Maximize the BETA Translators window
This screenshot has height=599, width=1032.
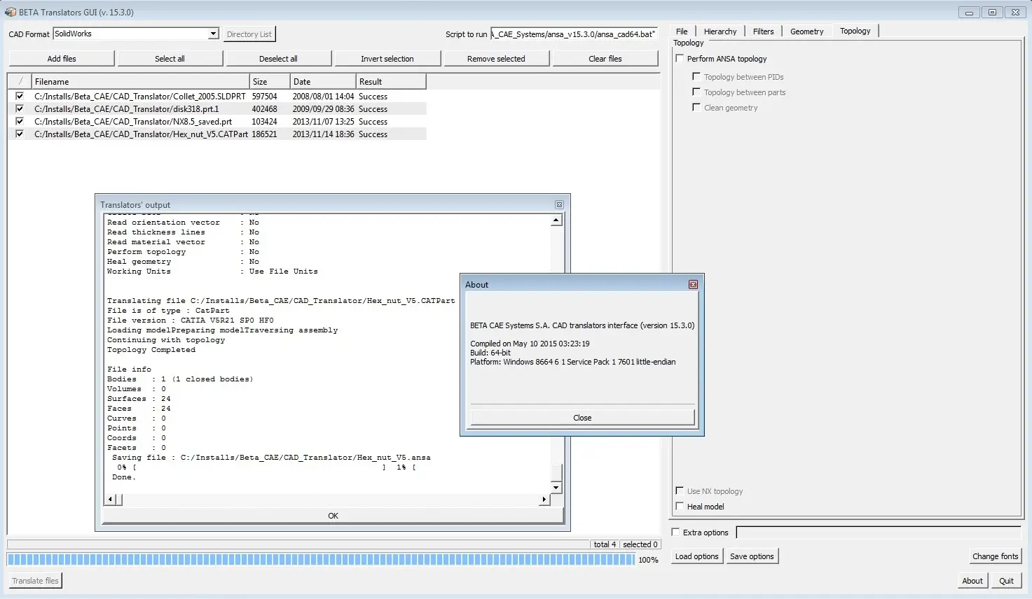pyautogui.click(x=992, y=13)
